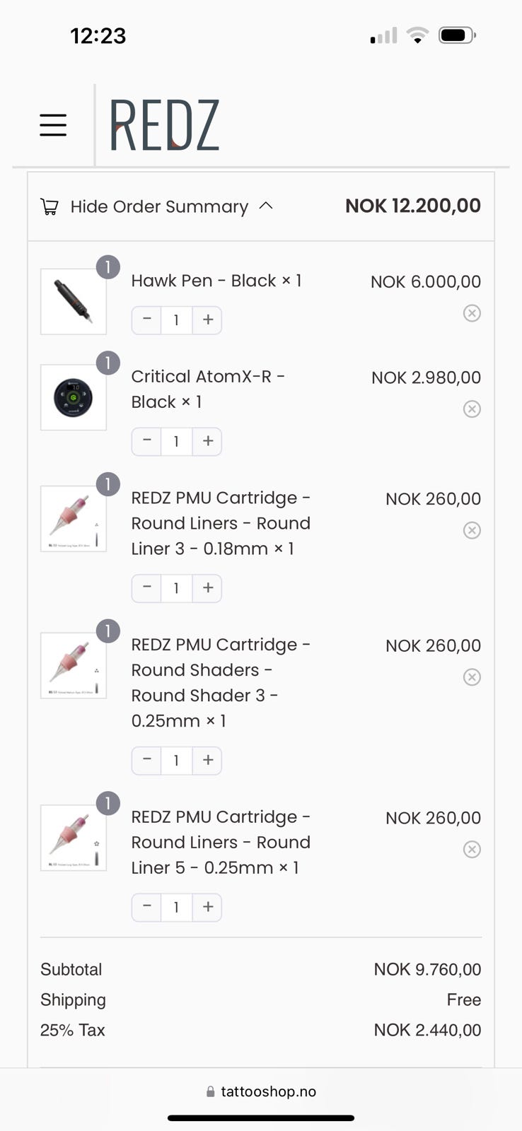This screenshot has width=522, height=1131.
Task: Remove Round Shader 3 cartridge item
Action: 472,677
